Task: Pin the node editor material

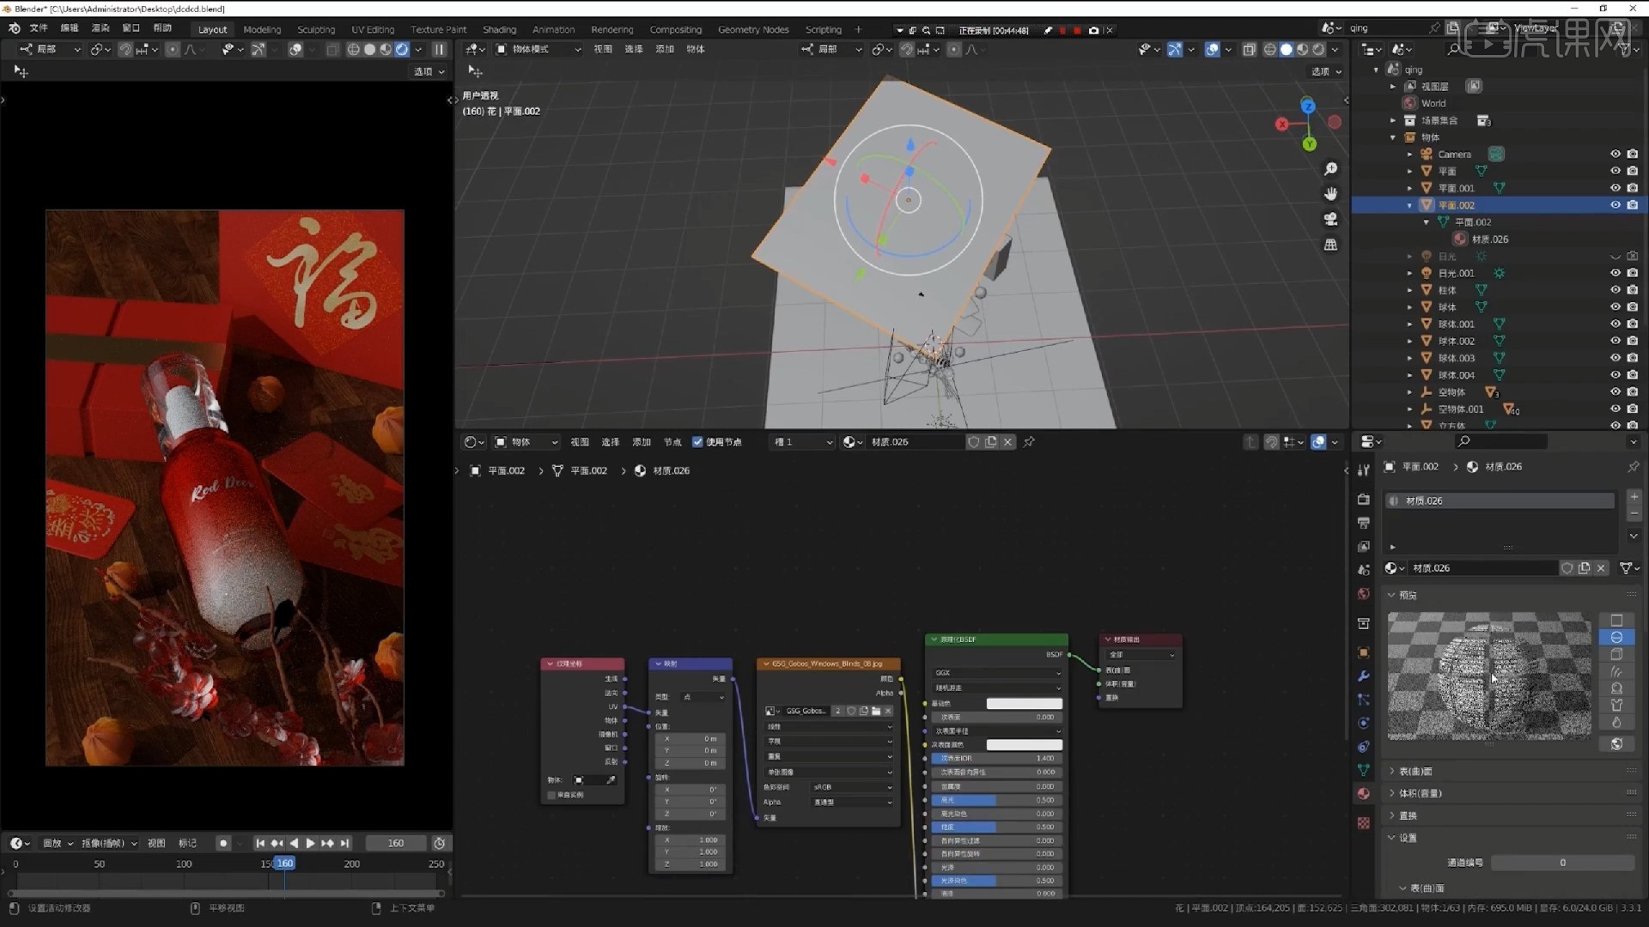Action: (1029, 442)
